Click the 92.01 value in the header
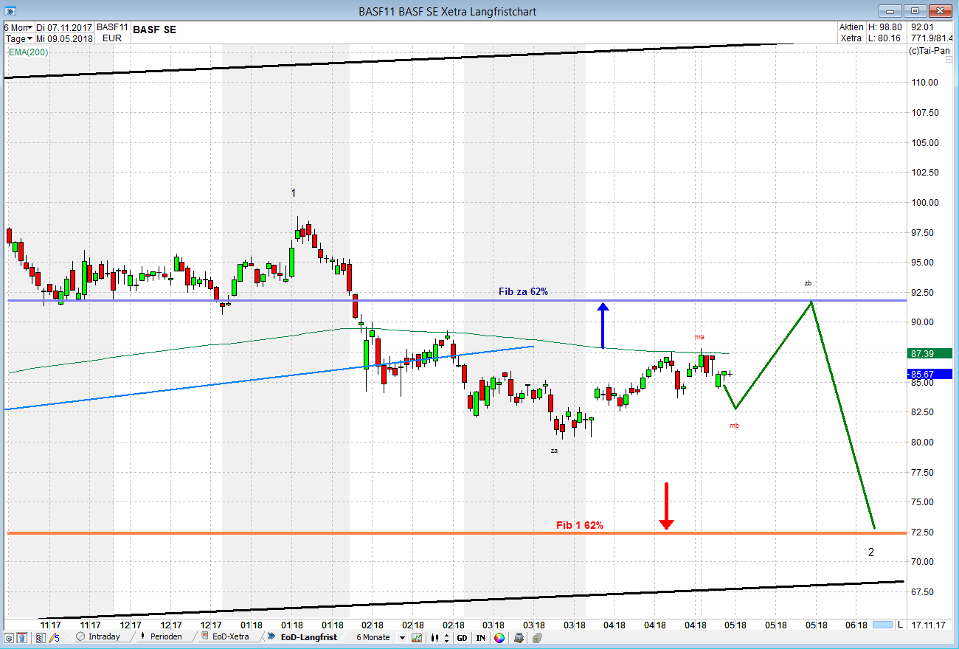 tap(922, 27)
